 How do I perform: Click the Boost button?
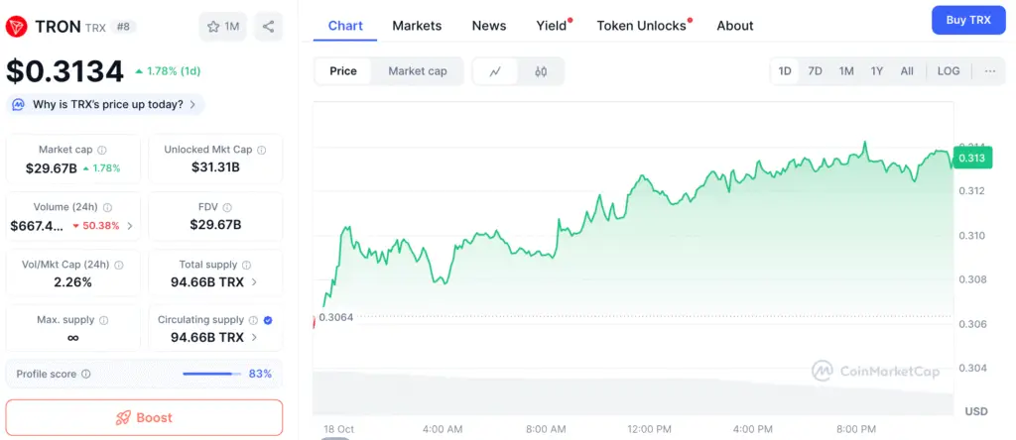144,417
